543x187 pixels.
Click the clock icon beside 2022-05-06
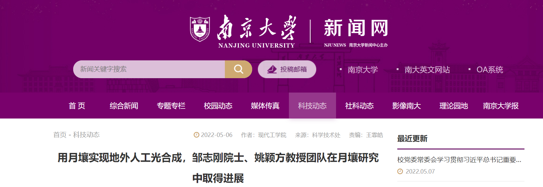coord(197,135)
